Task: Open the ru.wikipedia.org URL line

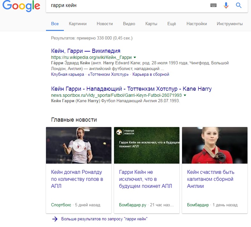Action: point(91,57)
